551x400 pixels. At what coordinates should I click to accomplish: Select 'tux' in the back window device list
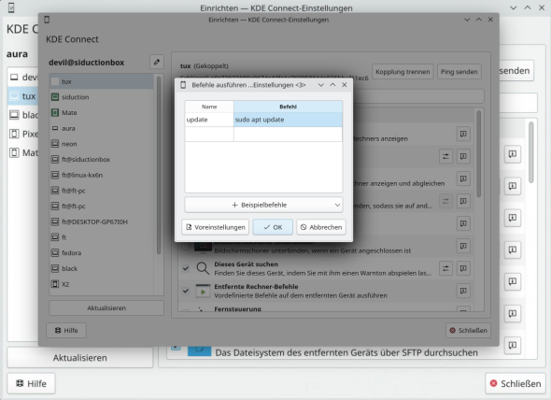22,96
